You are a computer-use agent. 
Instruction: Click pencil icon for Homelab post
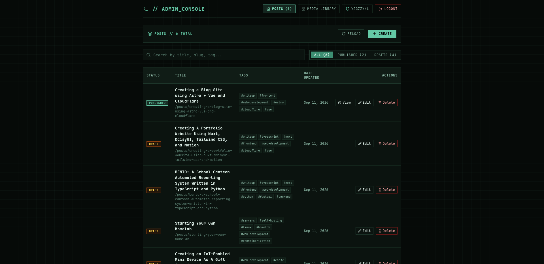coord(360,231)
